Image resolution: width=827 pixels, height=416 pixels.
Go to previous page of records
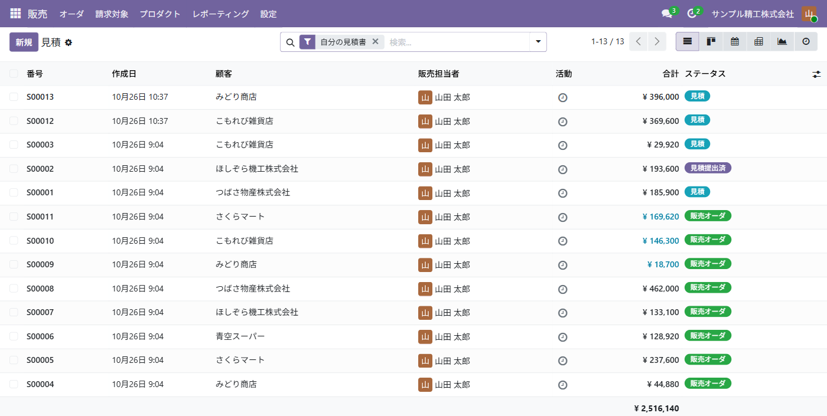639,41
